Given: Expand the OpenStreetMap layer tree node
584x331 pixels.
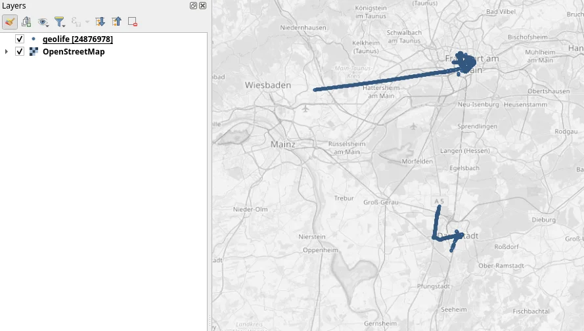Looking at the screenshot, I should (7, 52).
